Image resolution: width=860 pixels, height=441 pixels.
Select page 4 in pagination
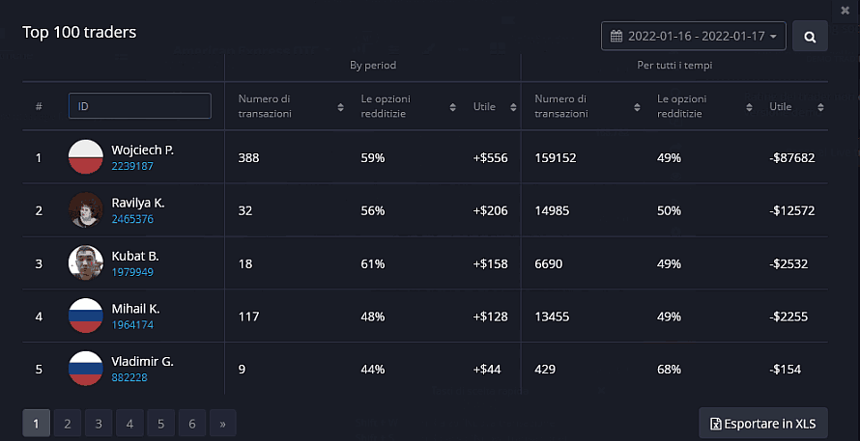tap(129, 423)
